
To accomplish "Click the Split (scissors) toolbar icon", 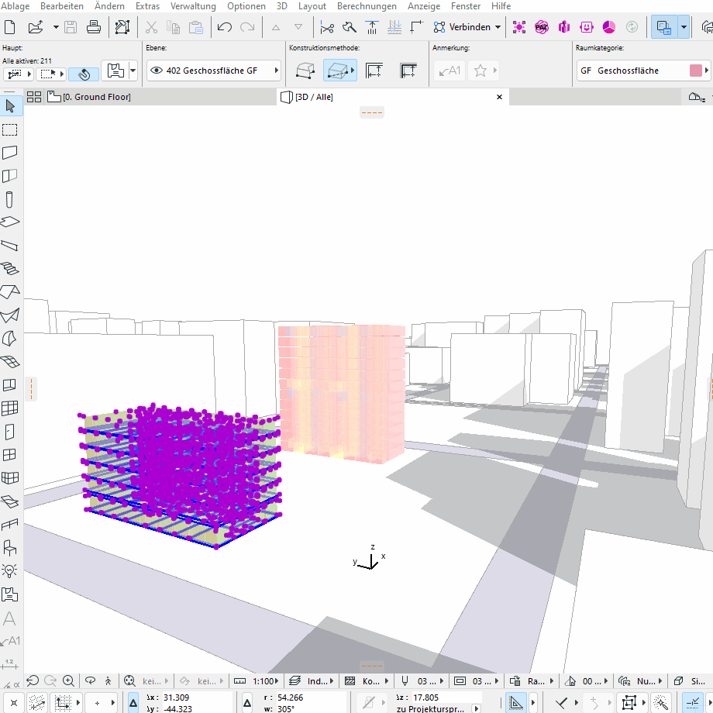I will 326,27.
